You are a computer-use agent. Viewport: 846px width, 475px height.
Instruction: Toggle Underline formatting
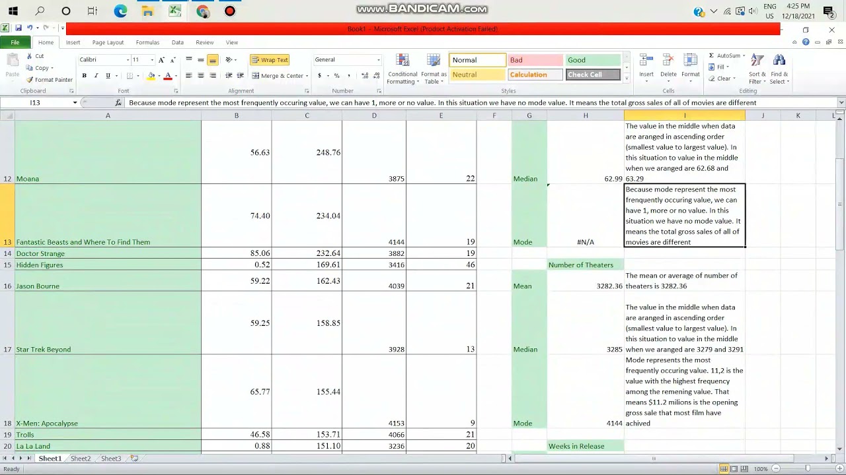click(x=108, y=76)
